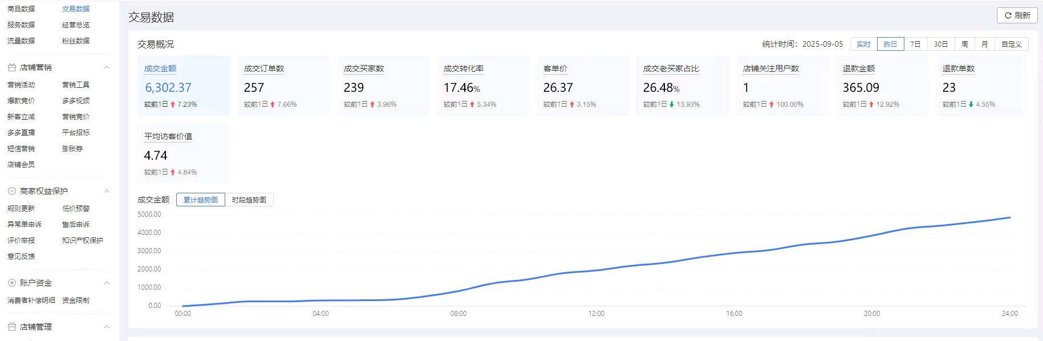Select the 周 time range
Viewport: 1043px width, 341px height.
coord(964,44)
